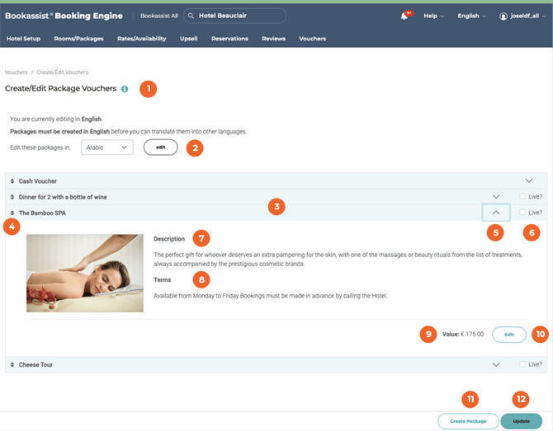Select the Upsell menu item
The height and width of the screenshot is (431, 553).
click(x=189, y=39)
